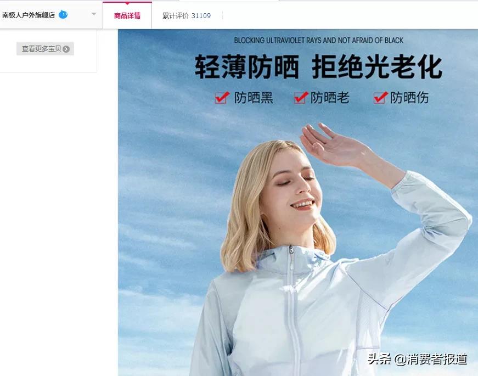This screenshot has width=478, height=376.
Task: Click the arrow icon inside 查看更多宝贝
Action: pos(66,49)
